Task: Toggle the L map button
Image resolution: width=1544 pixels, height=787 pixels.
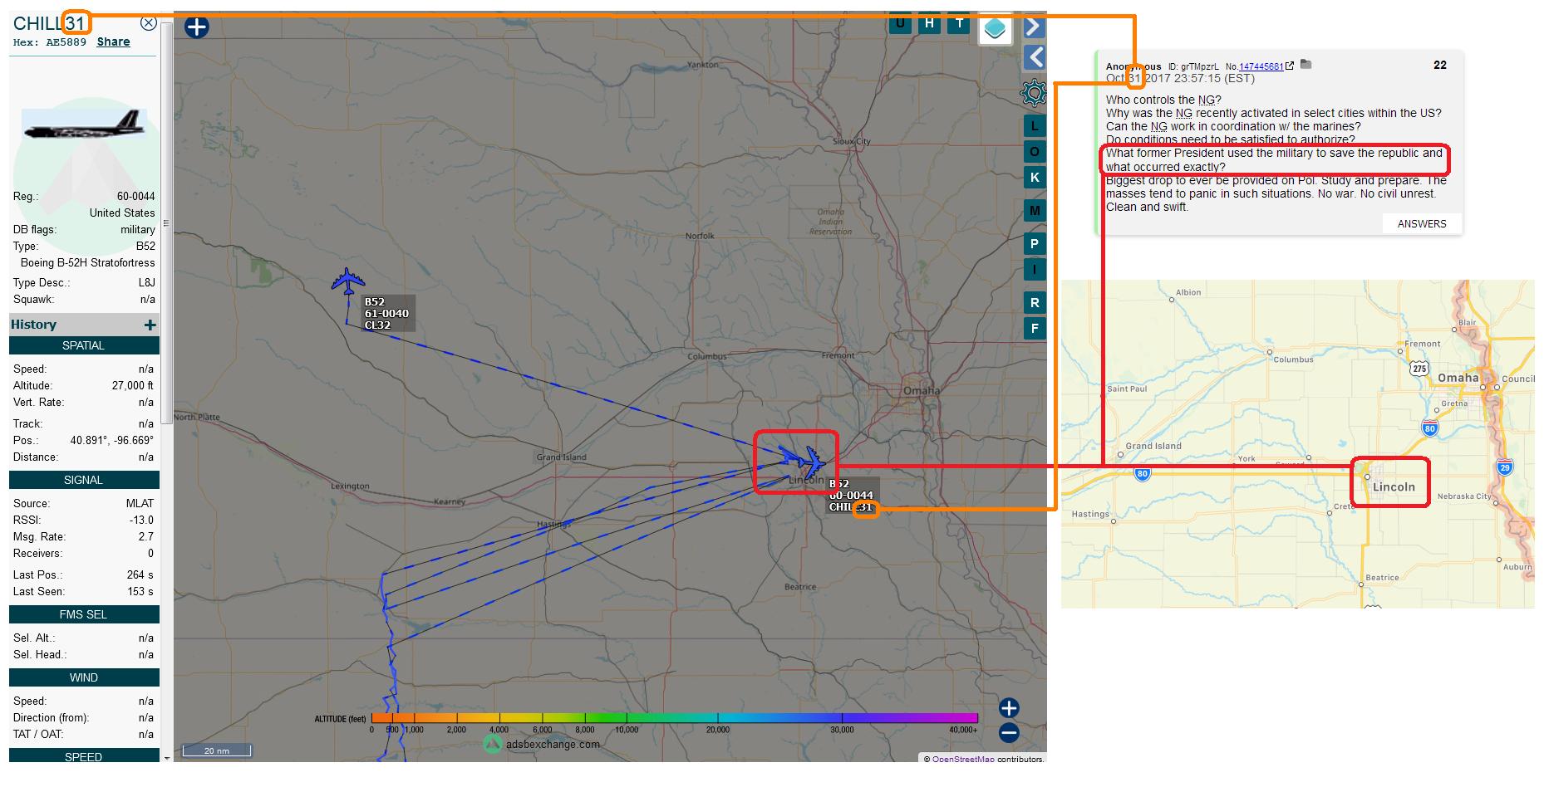Action: pos(1035,126)
